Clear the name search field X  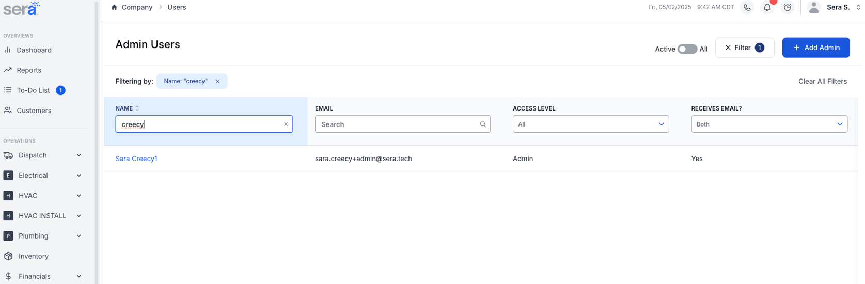coord(286,124)
